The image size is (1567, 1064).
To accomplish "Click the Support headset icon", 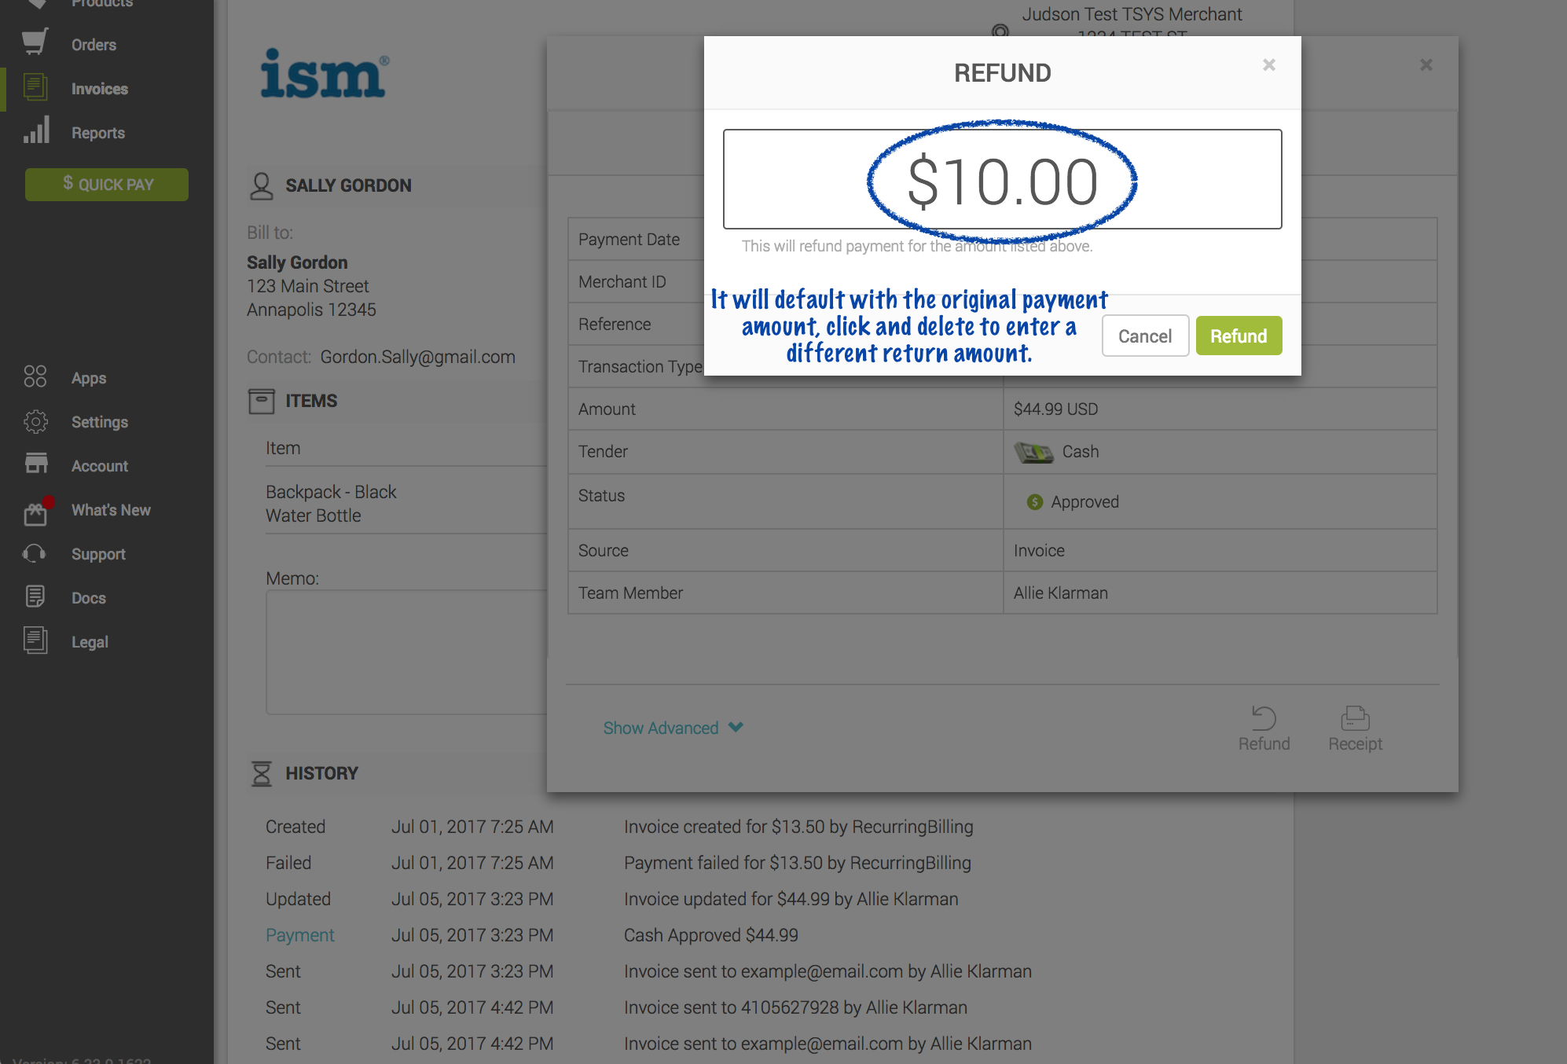I will 35,553.
